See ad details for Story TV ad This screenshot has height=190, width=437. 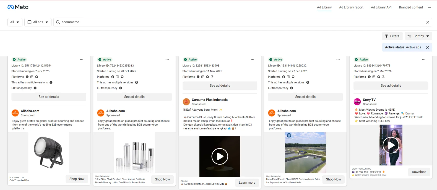click(391, 86)
